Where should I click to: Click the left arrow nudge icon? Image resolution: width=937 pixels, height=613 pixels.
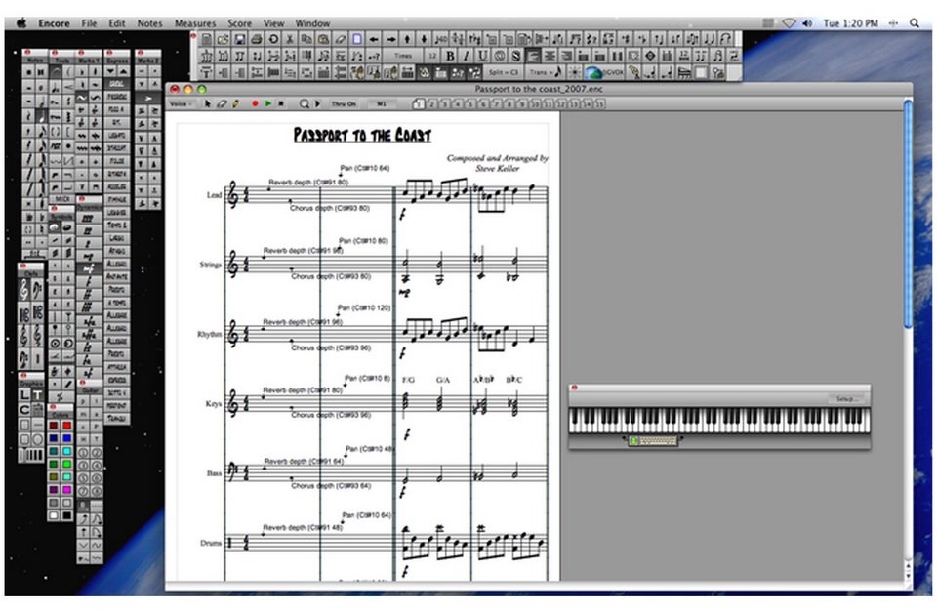(374, 39)
